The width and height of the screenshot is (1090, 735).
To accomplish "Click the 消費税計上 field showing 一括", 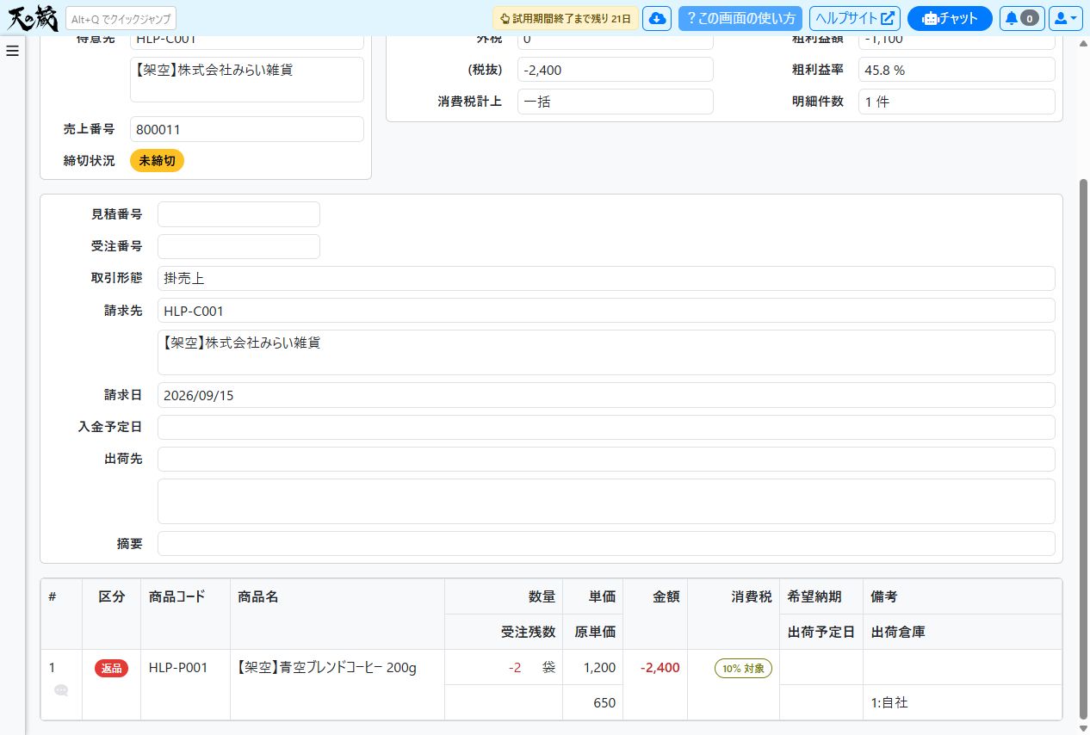I will pyautogui.click(x=616, y=102).
